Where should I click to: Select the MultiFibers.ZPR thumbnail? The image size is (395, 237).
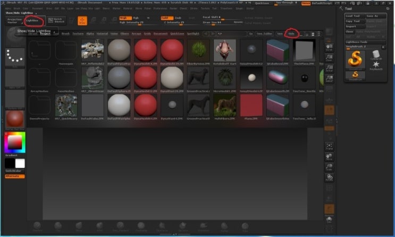[225, 105]
